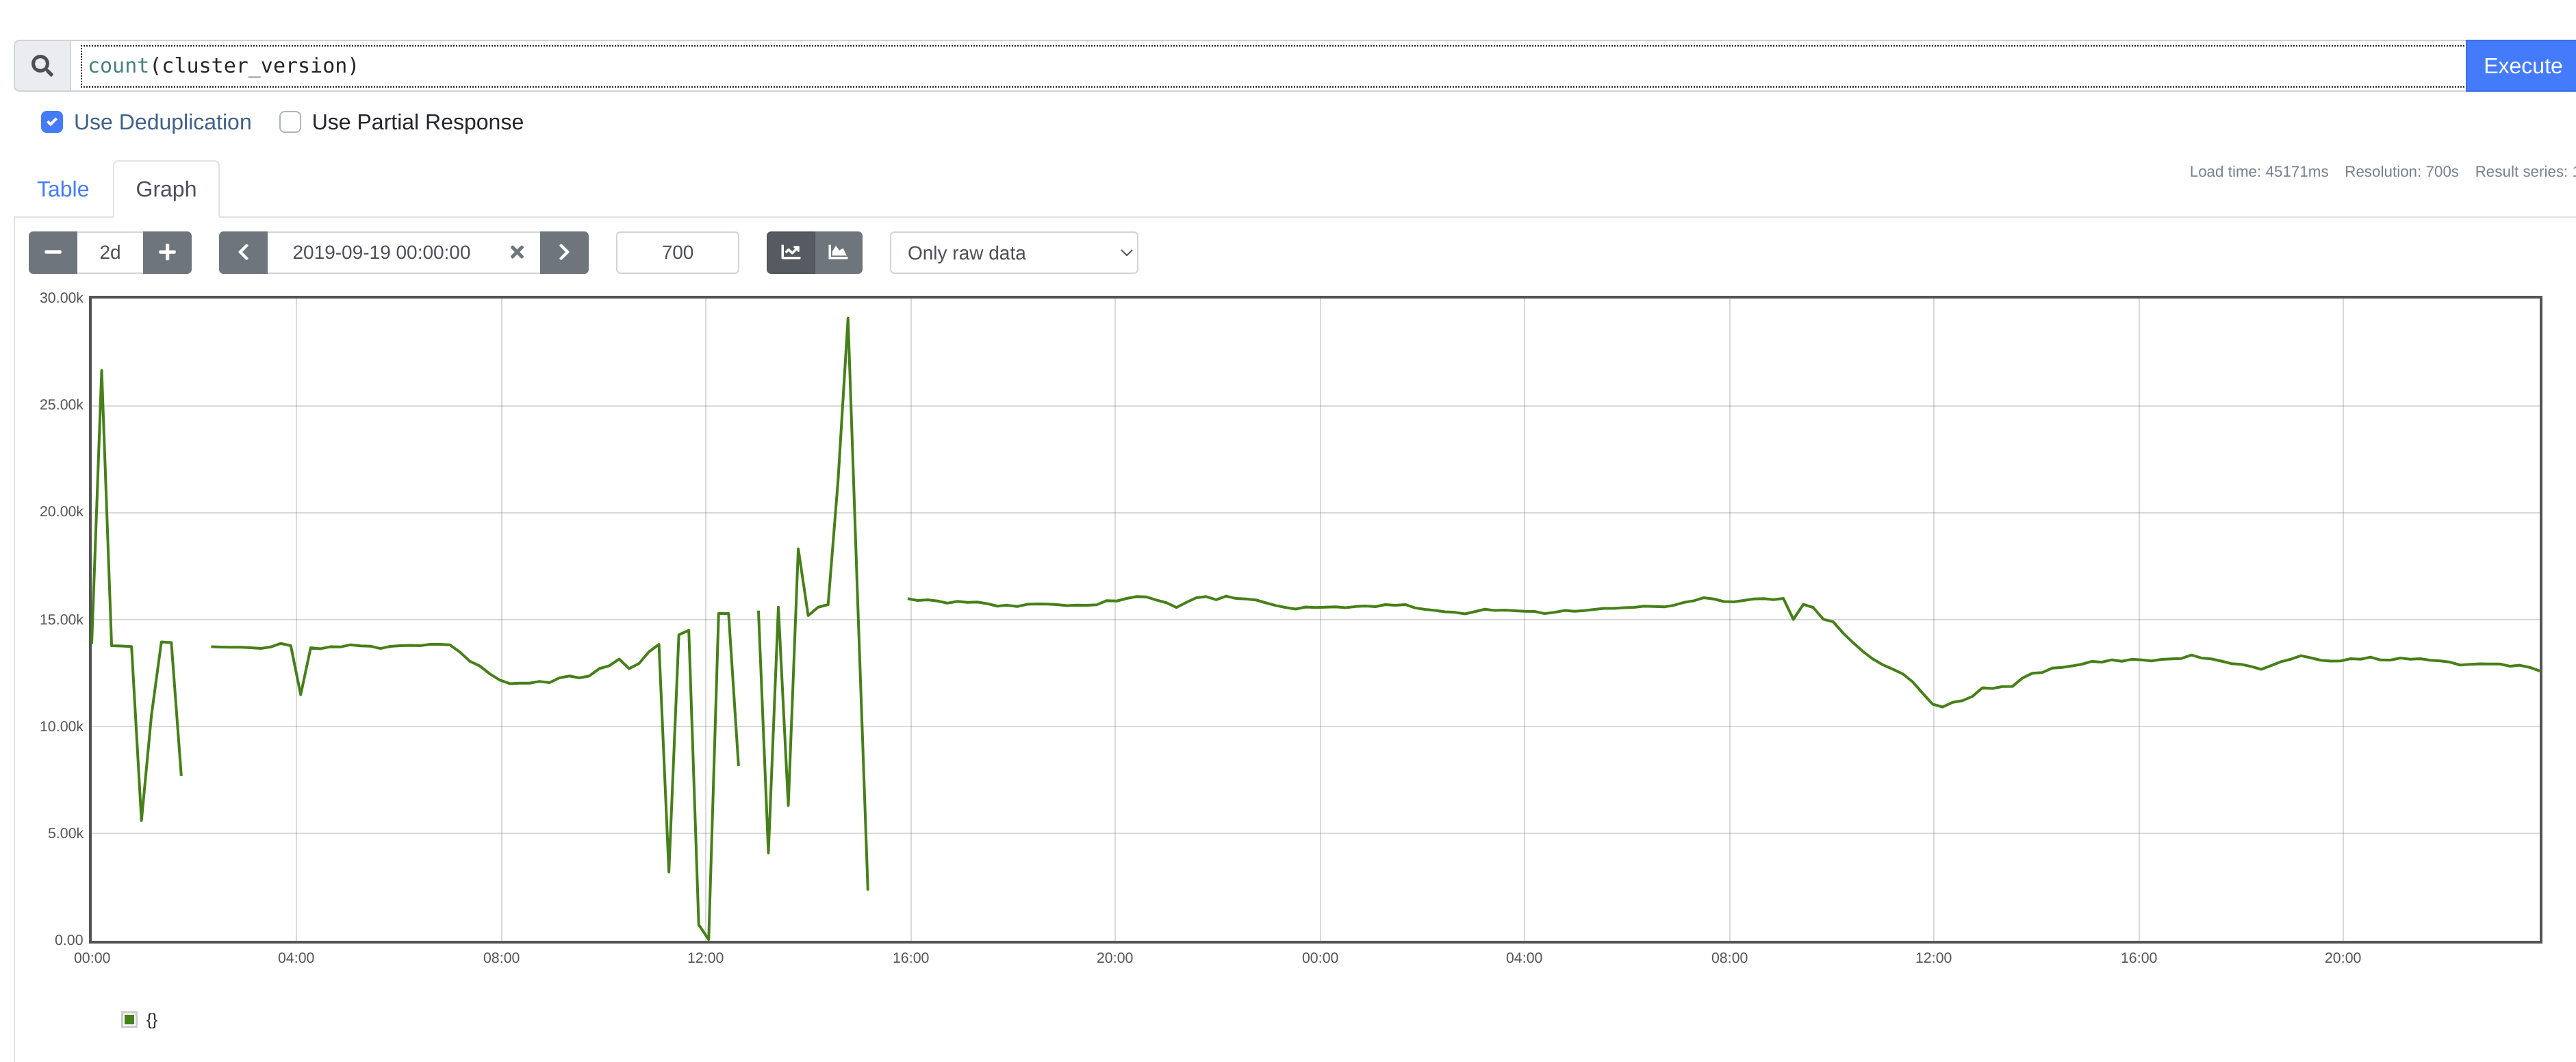Increase the time range with the plus icon
Screen dimensions: 2576x1062
click(167, 252)
